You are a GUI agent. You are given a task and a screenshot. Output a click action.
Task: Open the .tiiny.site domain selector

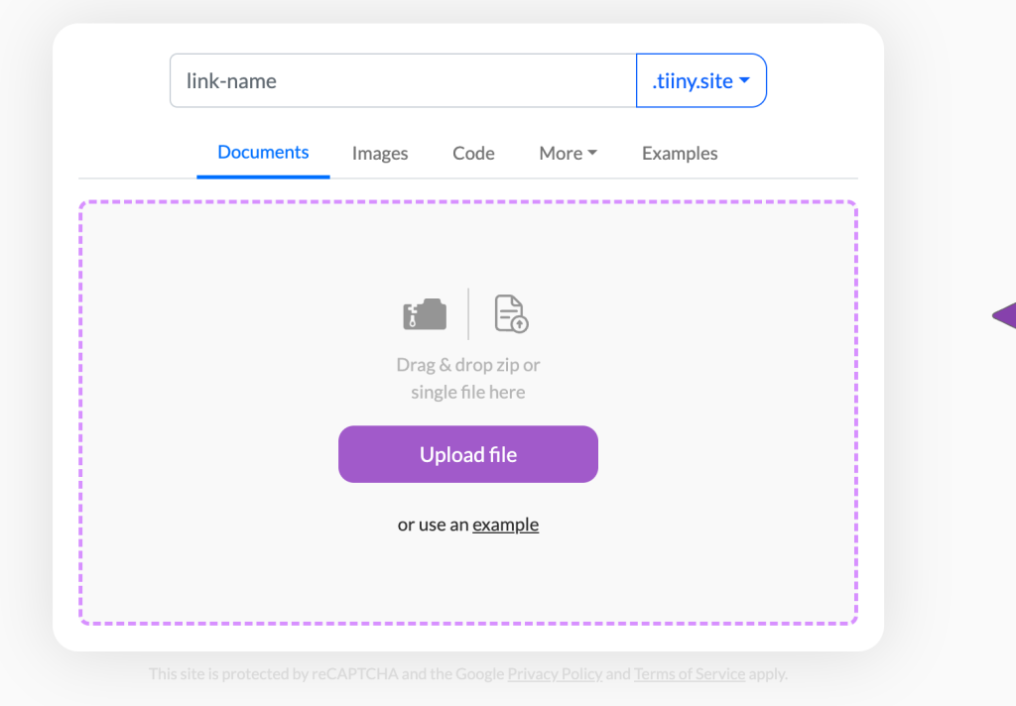click(701, 80)
